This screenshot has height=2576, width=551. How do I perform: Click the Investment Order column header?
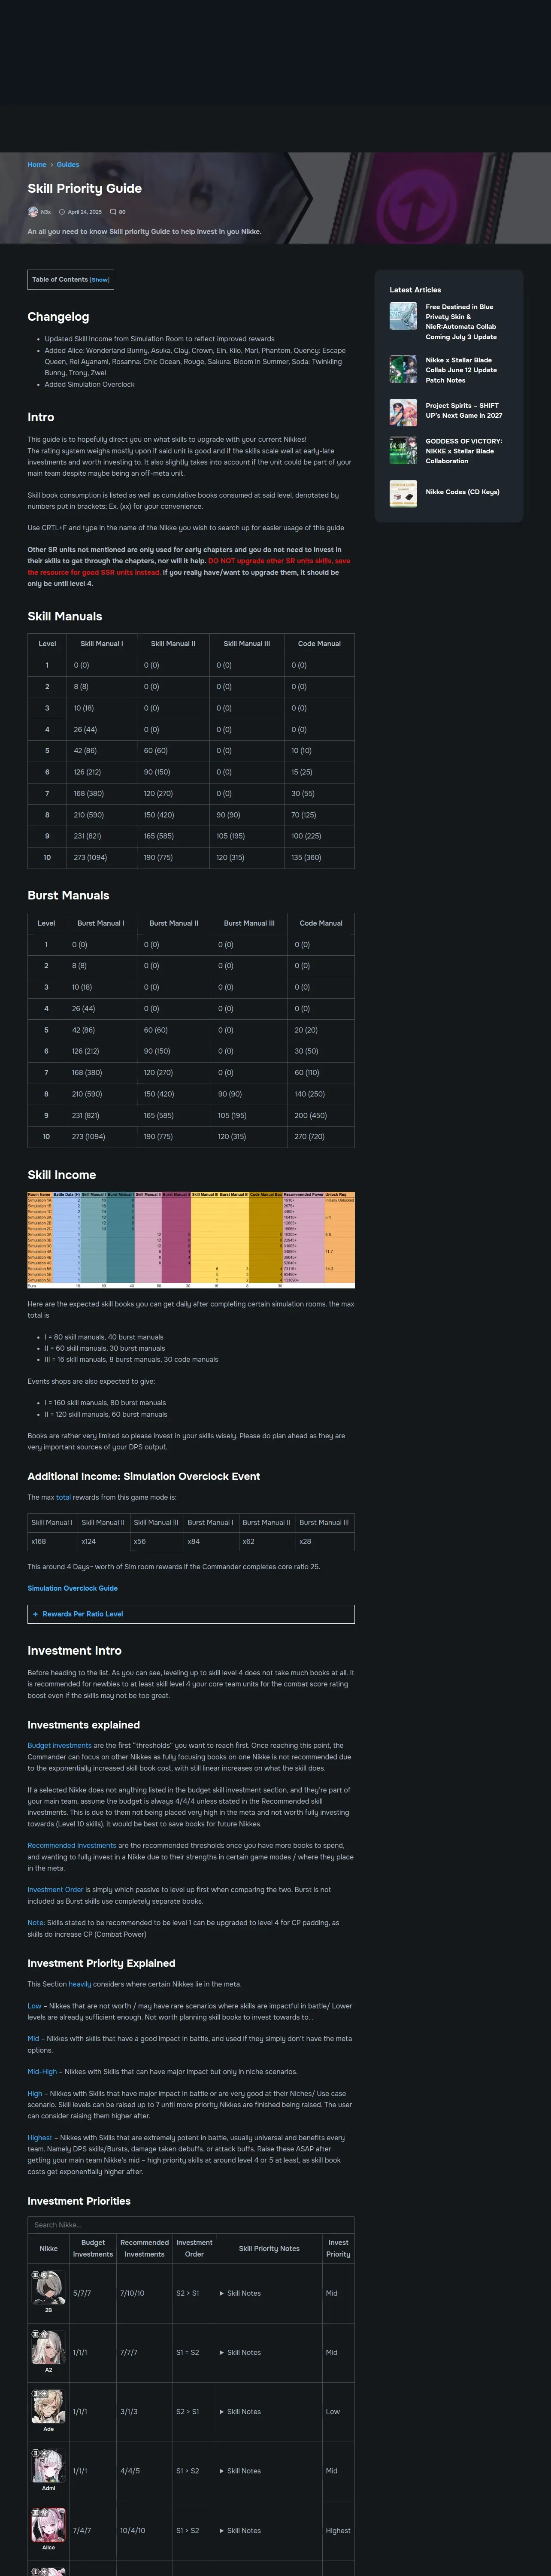[194, 2248]
